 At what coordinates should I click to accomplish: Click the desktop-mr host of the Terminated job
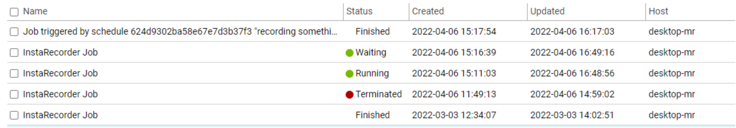[x=672, y=94]
